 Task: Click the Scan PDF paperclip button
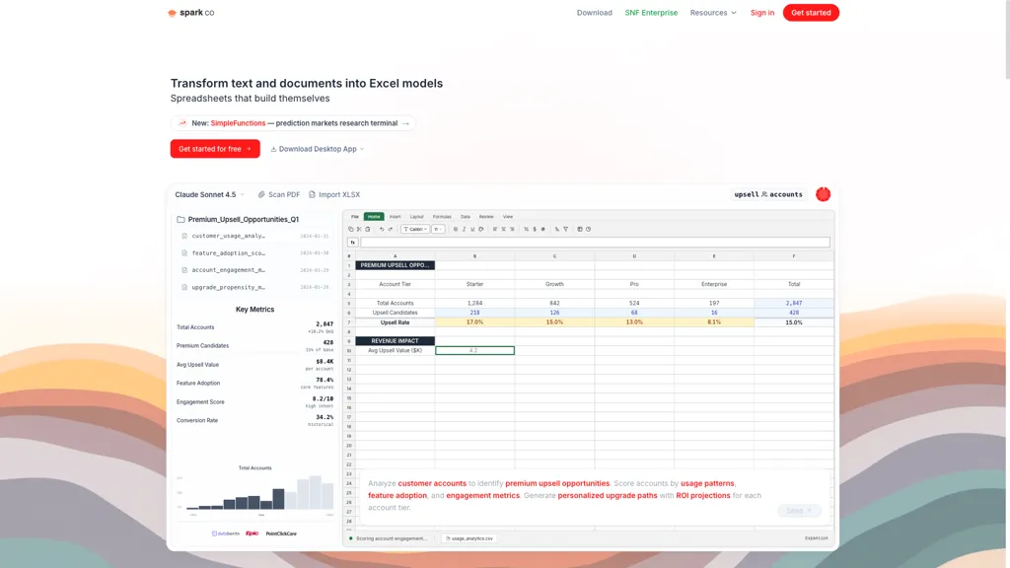pos(279,194)
